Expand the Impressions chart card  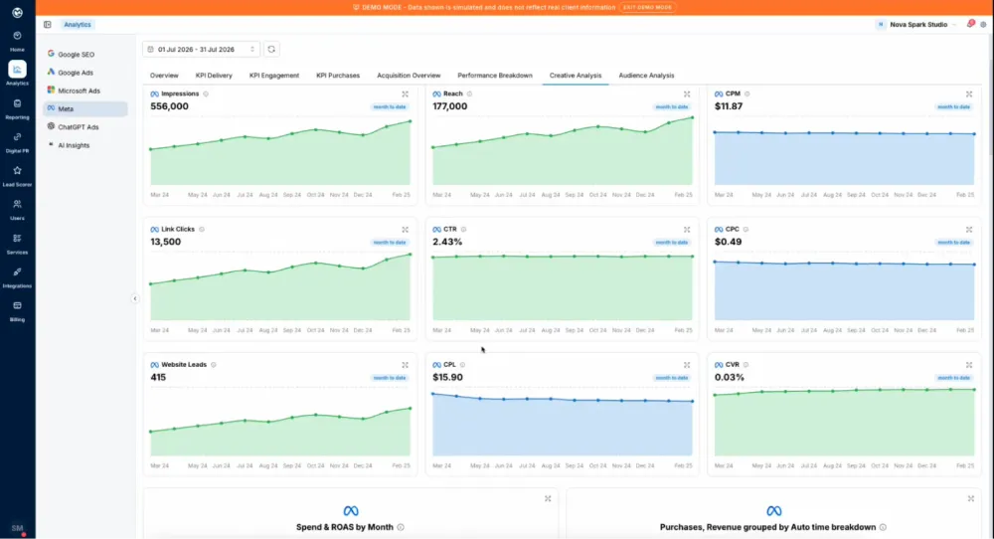click(406, 93)
